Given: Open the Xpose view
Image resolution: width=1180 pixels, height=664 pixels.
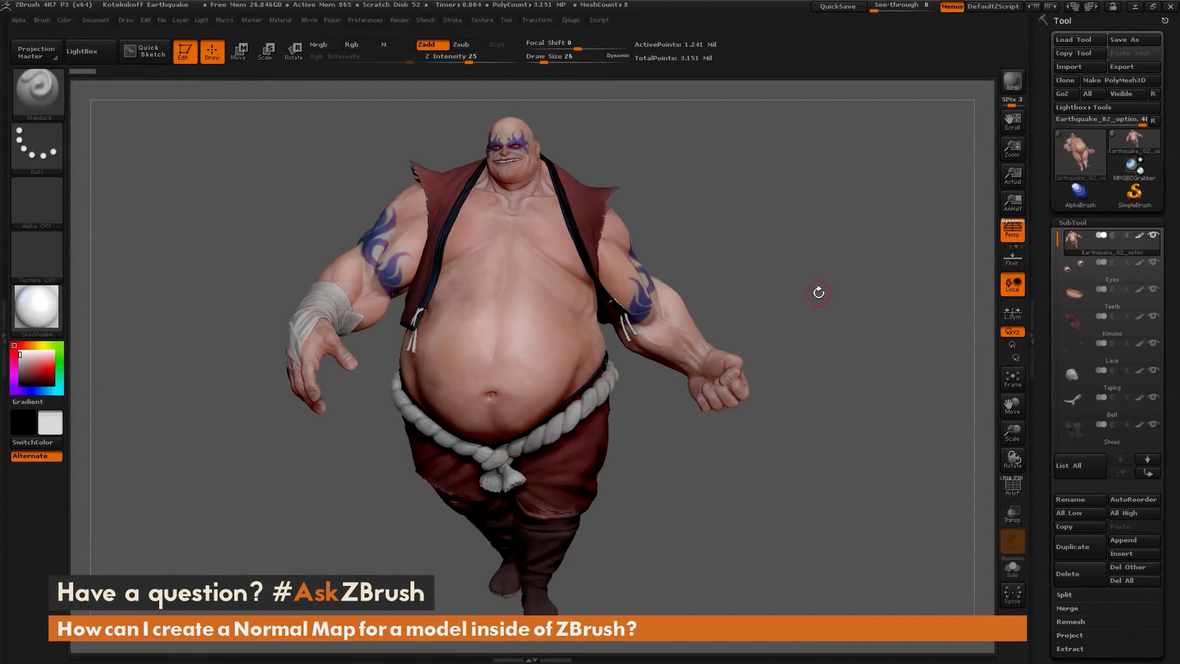Looking at the screenshot, I should point(1012,594).
